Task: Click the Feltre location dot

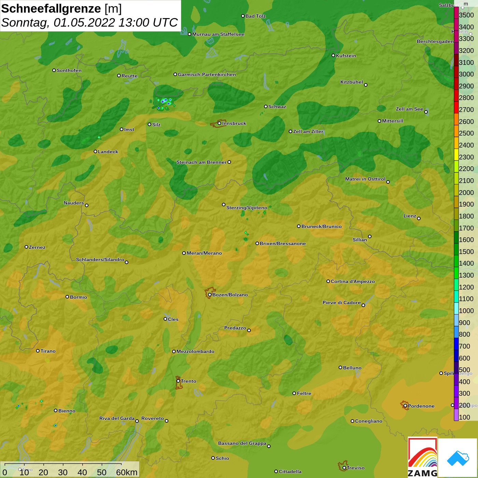Action: pos(294,393)
